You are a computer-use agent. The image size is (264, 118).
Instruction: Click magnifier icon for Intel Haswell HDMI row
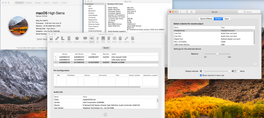coord(55,57)
